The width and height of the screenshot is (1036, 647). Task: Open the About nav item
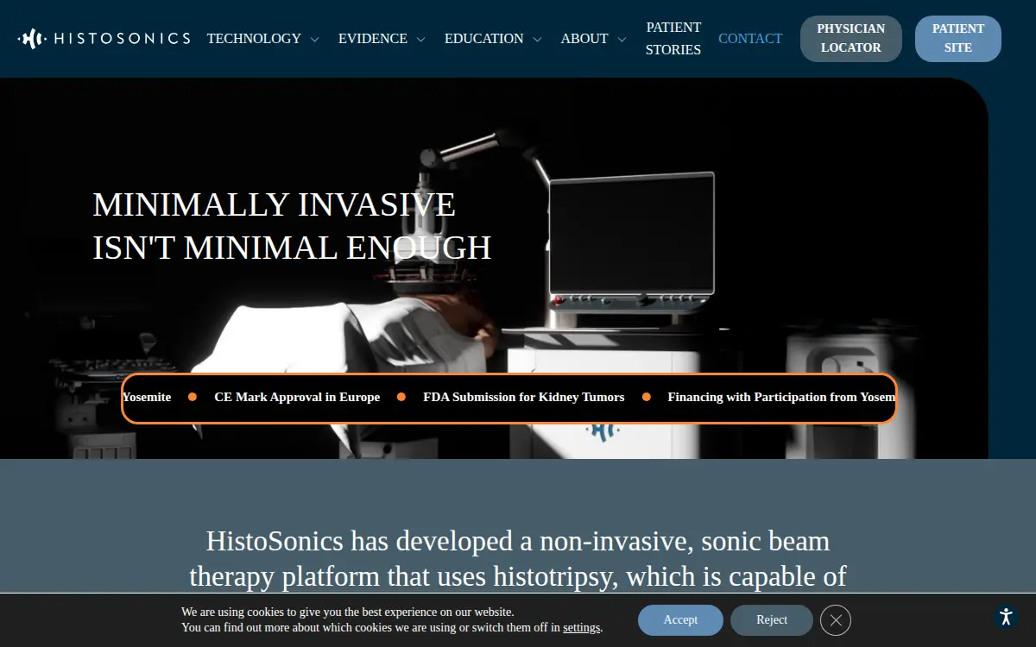tap(584, 39)
